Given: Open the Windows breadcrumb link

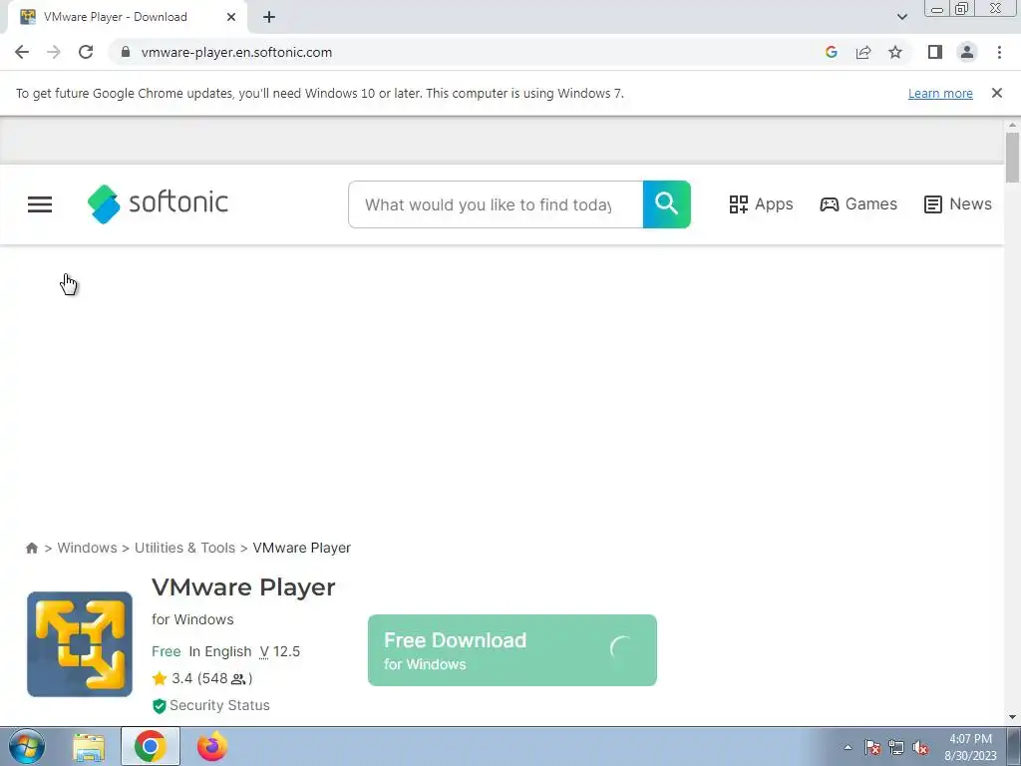Looking at the screenshot, I should point(88,548).
